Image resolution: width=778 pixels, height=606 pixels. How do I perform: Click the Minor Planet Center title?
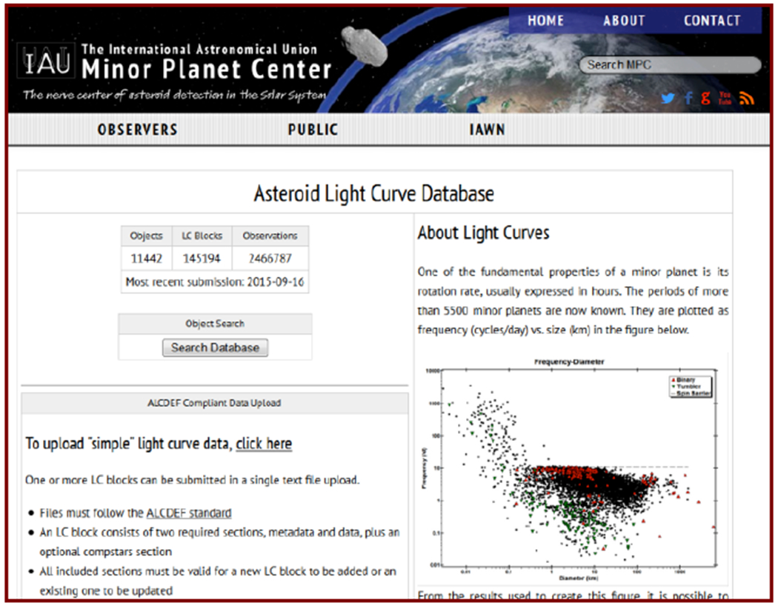click(x=206, y=70)
